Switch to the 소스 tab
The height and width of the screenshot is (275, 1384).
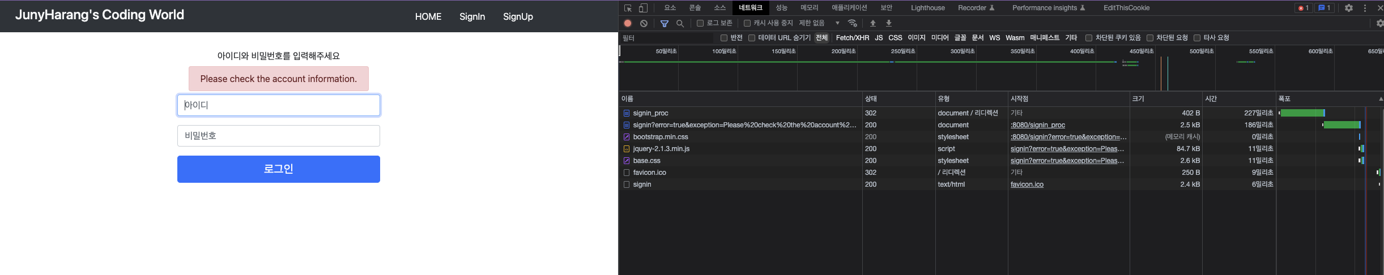click(x=720, y=8)
